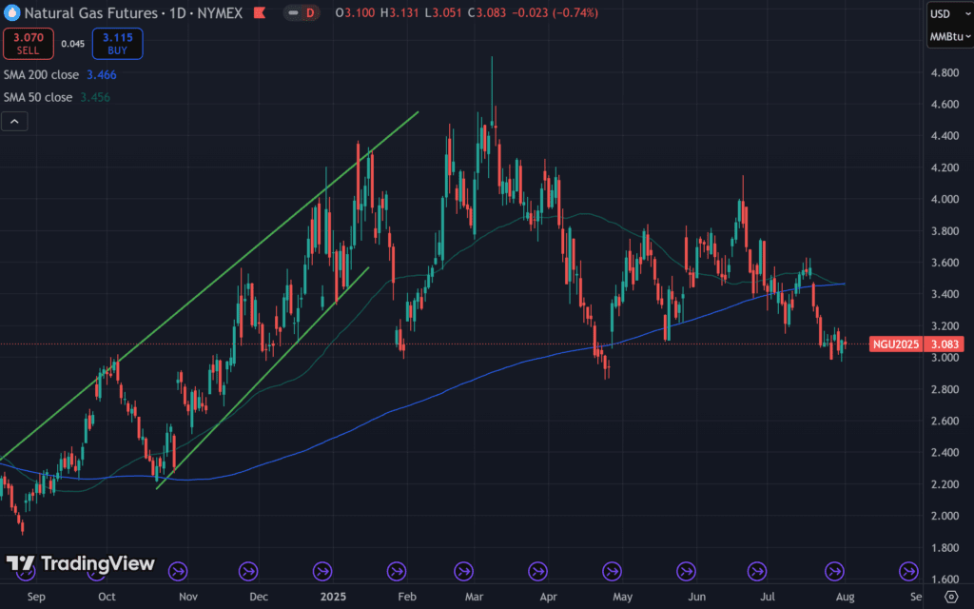This screenshot has width=974, height=609.
Task: Click the contract roll marker above Nov
Action: tap(177, 571)
